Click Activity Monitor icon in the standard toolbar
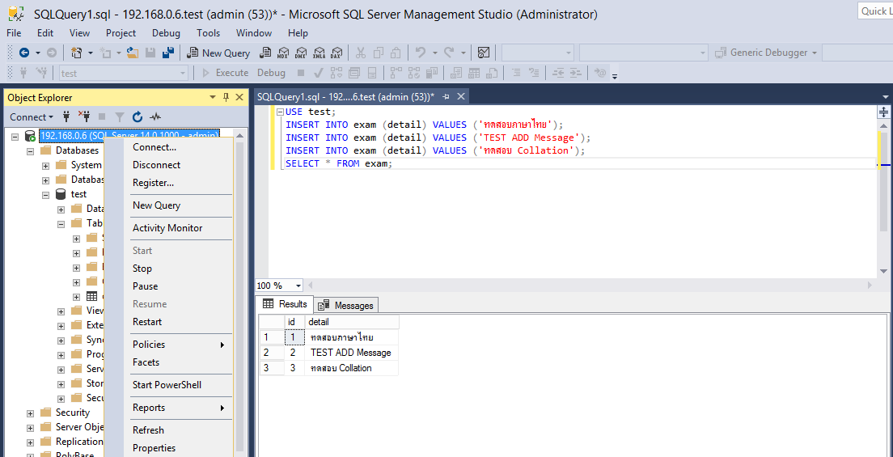The image size is (893, 457). [x=484, y=53]
